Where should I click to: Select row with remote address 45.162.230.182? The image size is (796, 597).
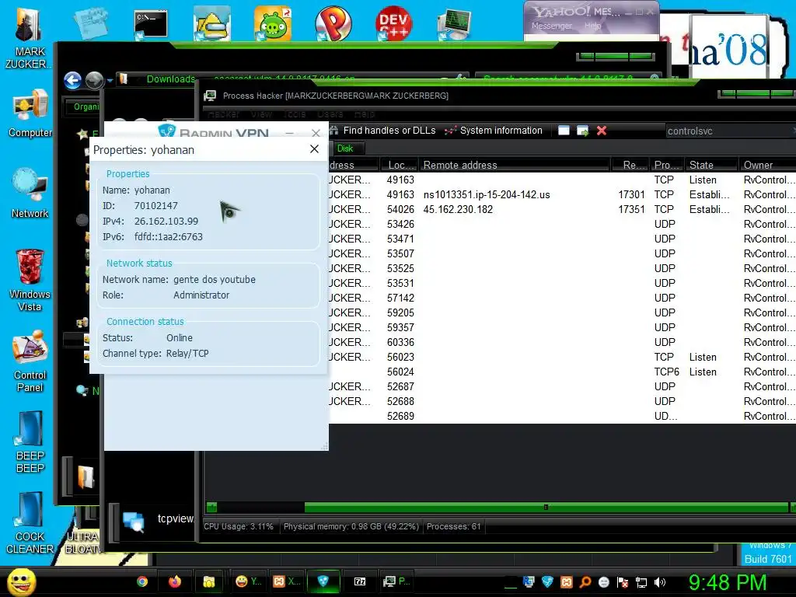coord(563,209)
